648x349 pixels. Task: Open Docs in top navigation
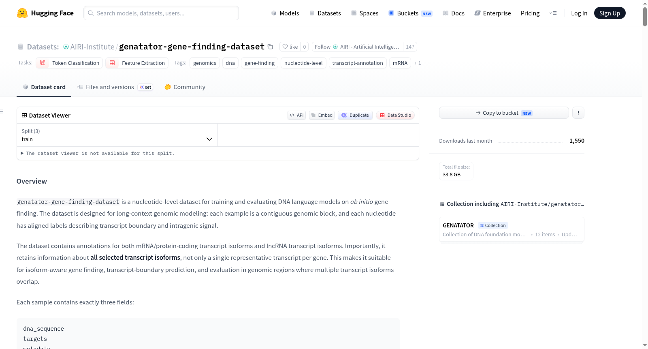453,13
